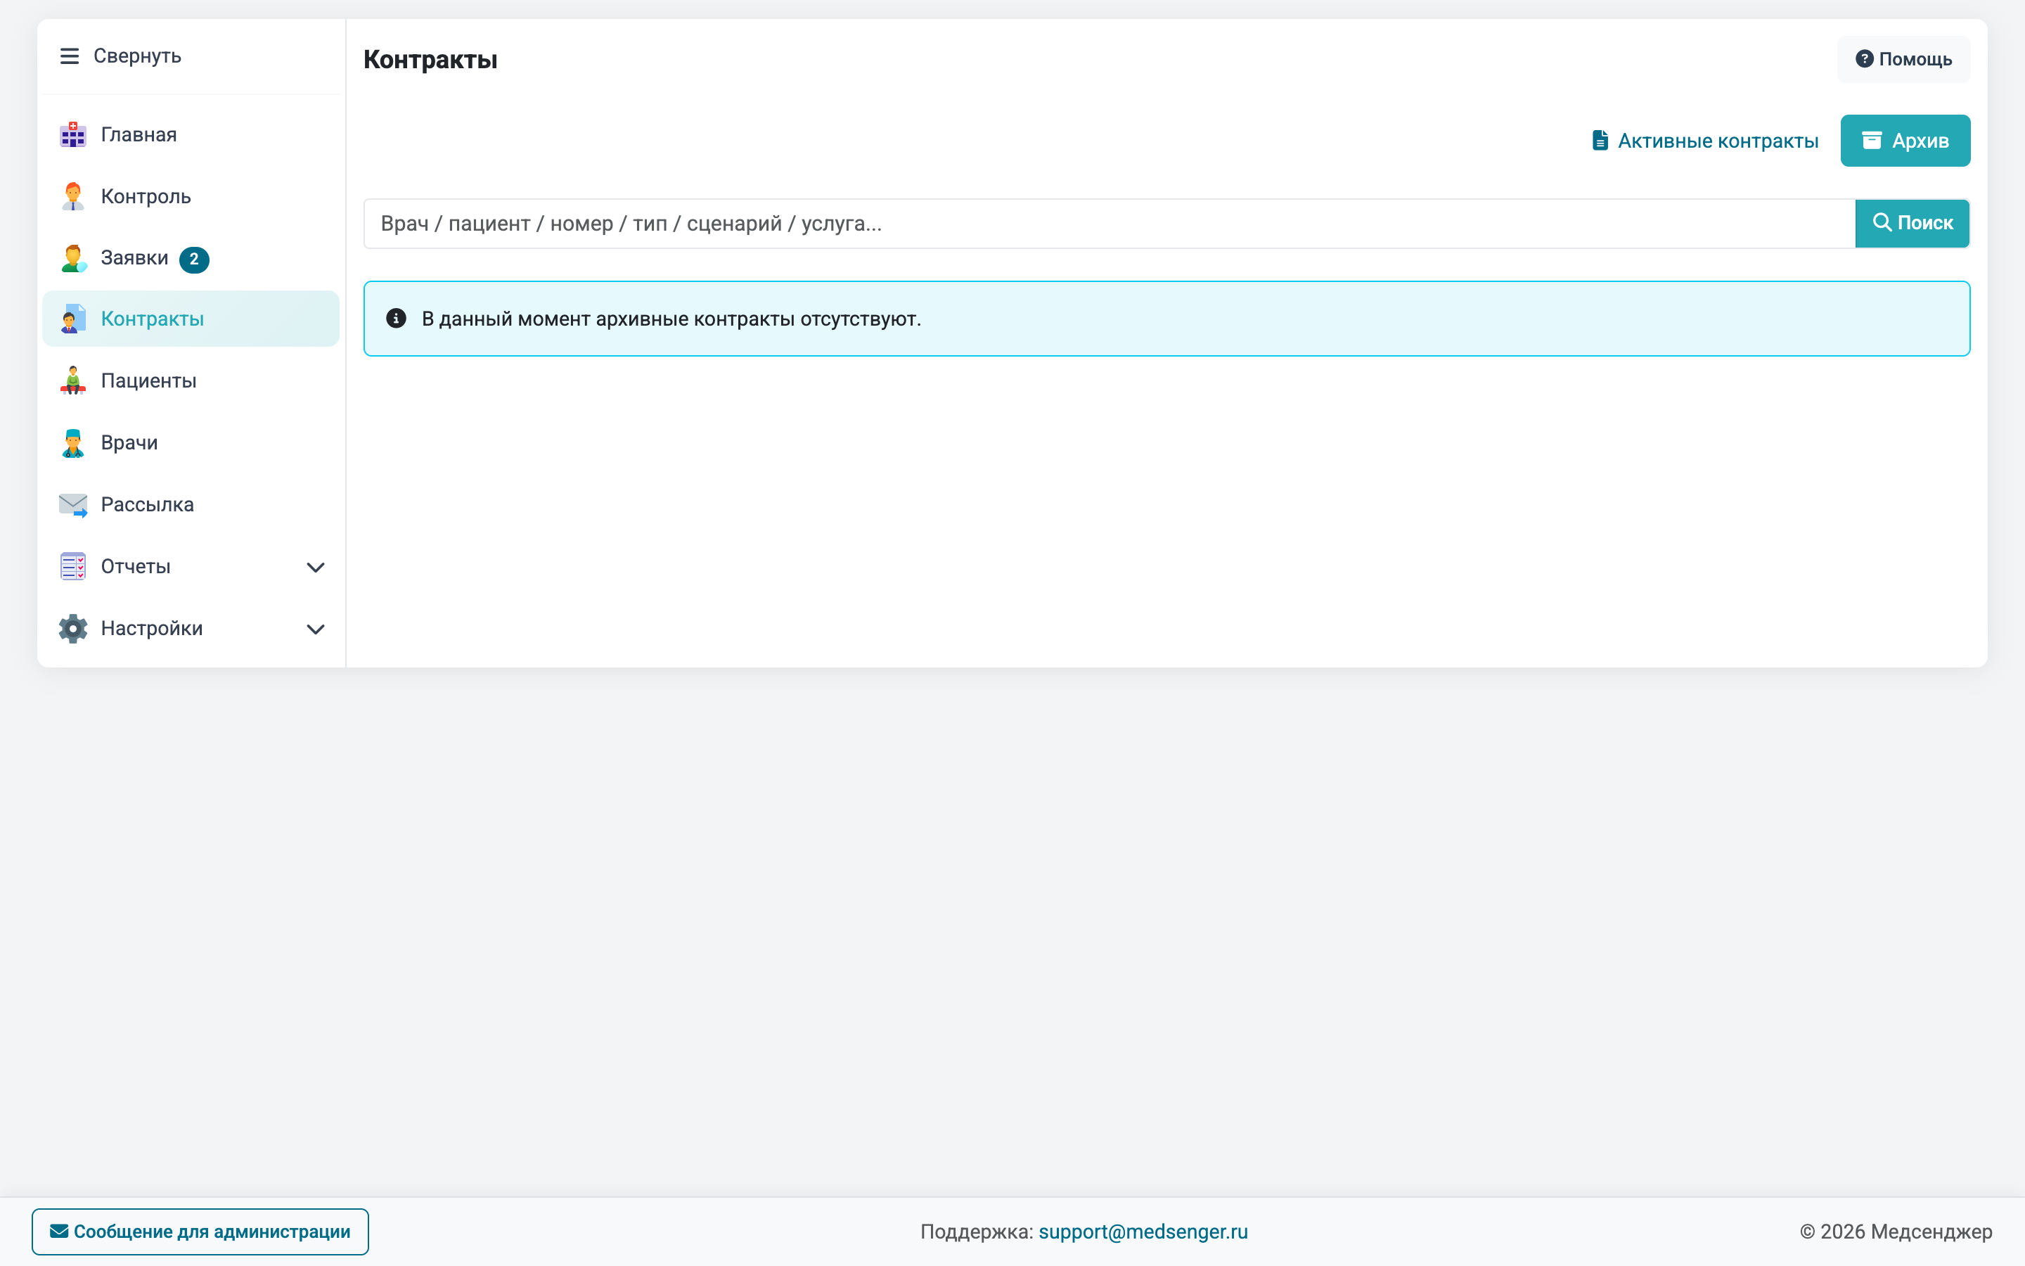
Task: Click the Контракты page heading
Action: 430,60
